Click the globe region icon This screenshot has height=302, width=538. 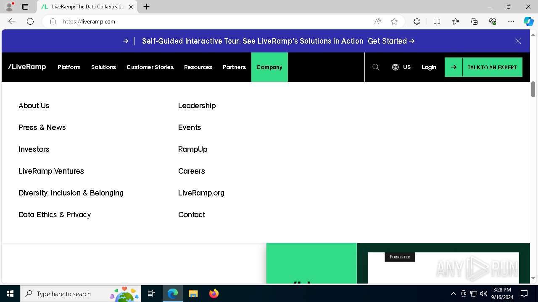tap(395, 67)
